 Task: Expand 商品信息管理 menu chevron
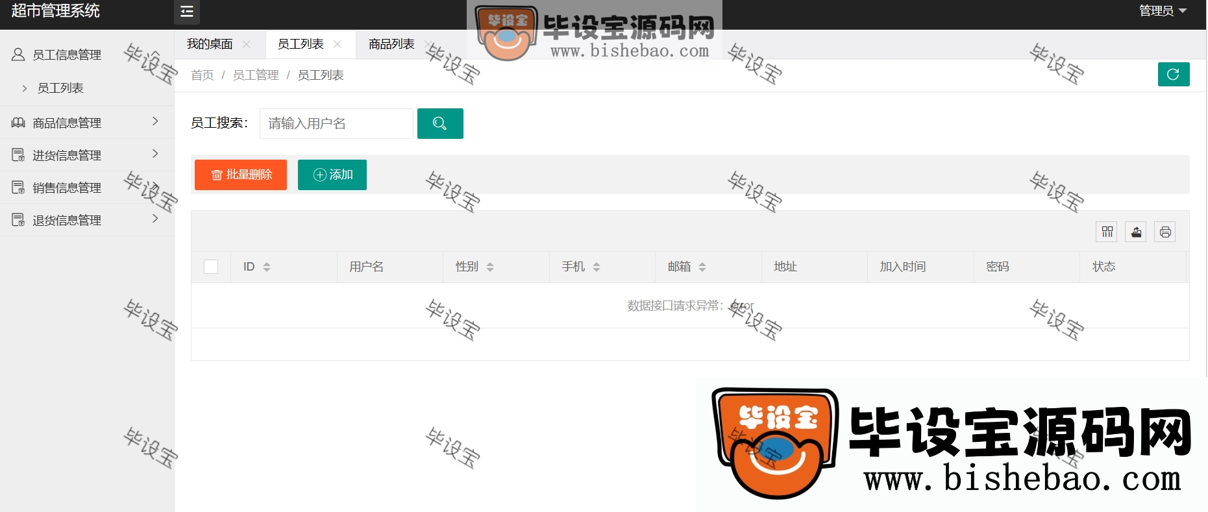coord(155,121)
